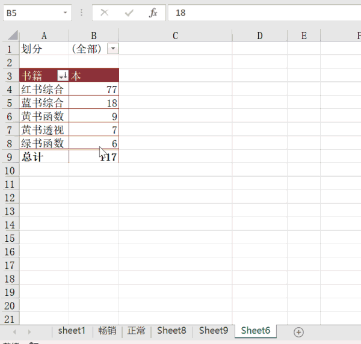Select the cell 红书综合
The height and width of the screenshot is (344, 361).
point(44,89)
